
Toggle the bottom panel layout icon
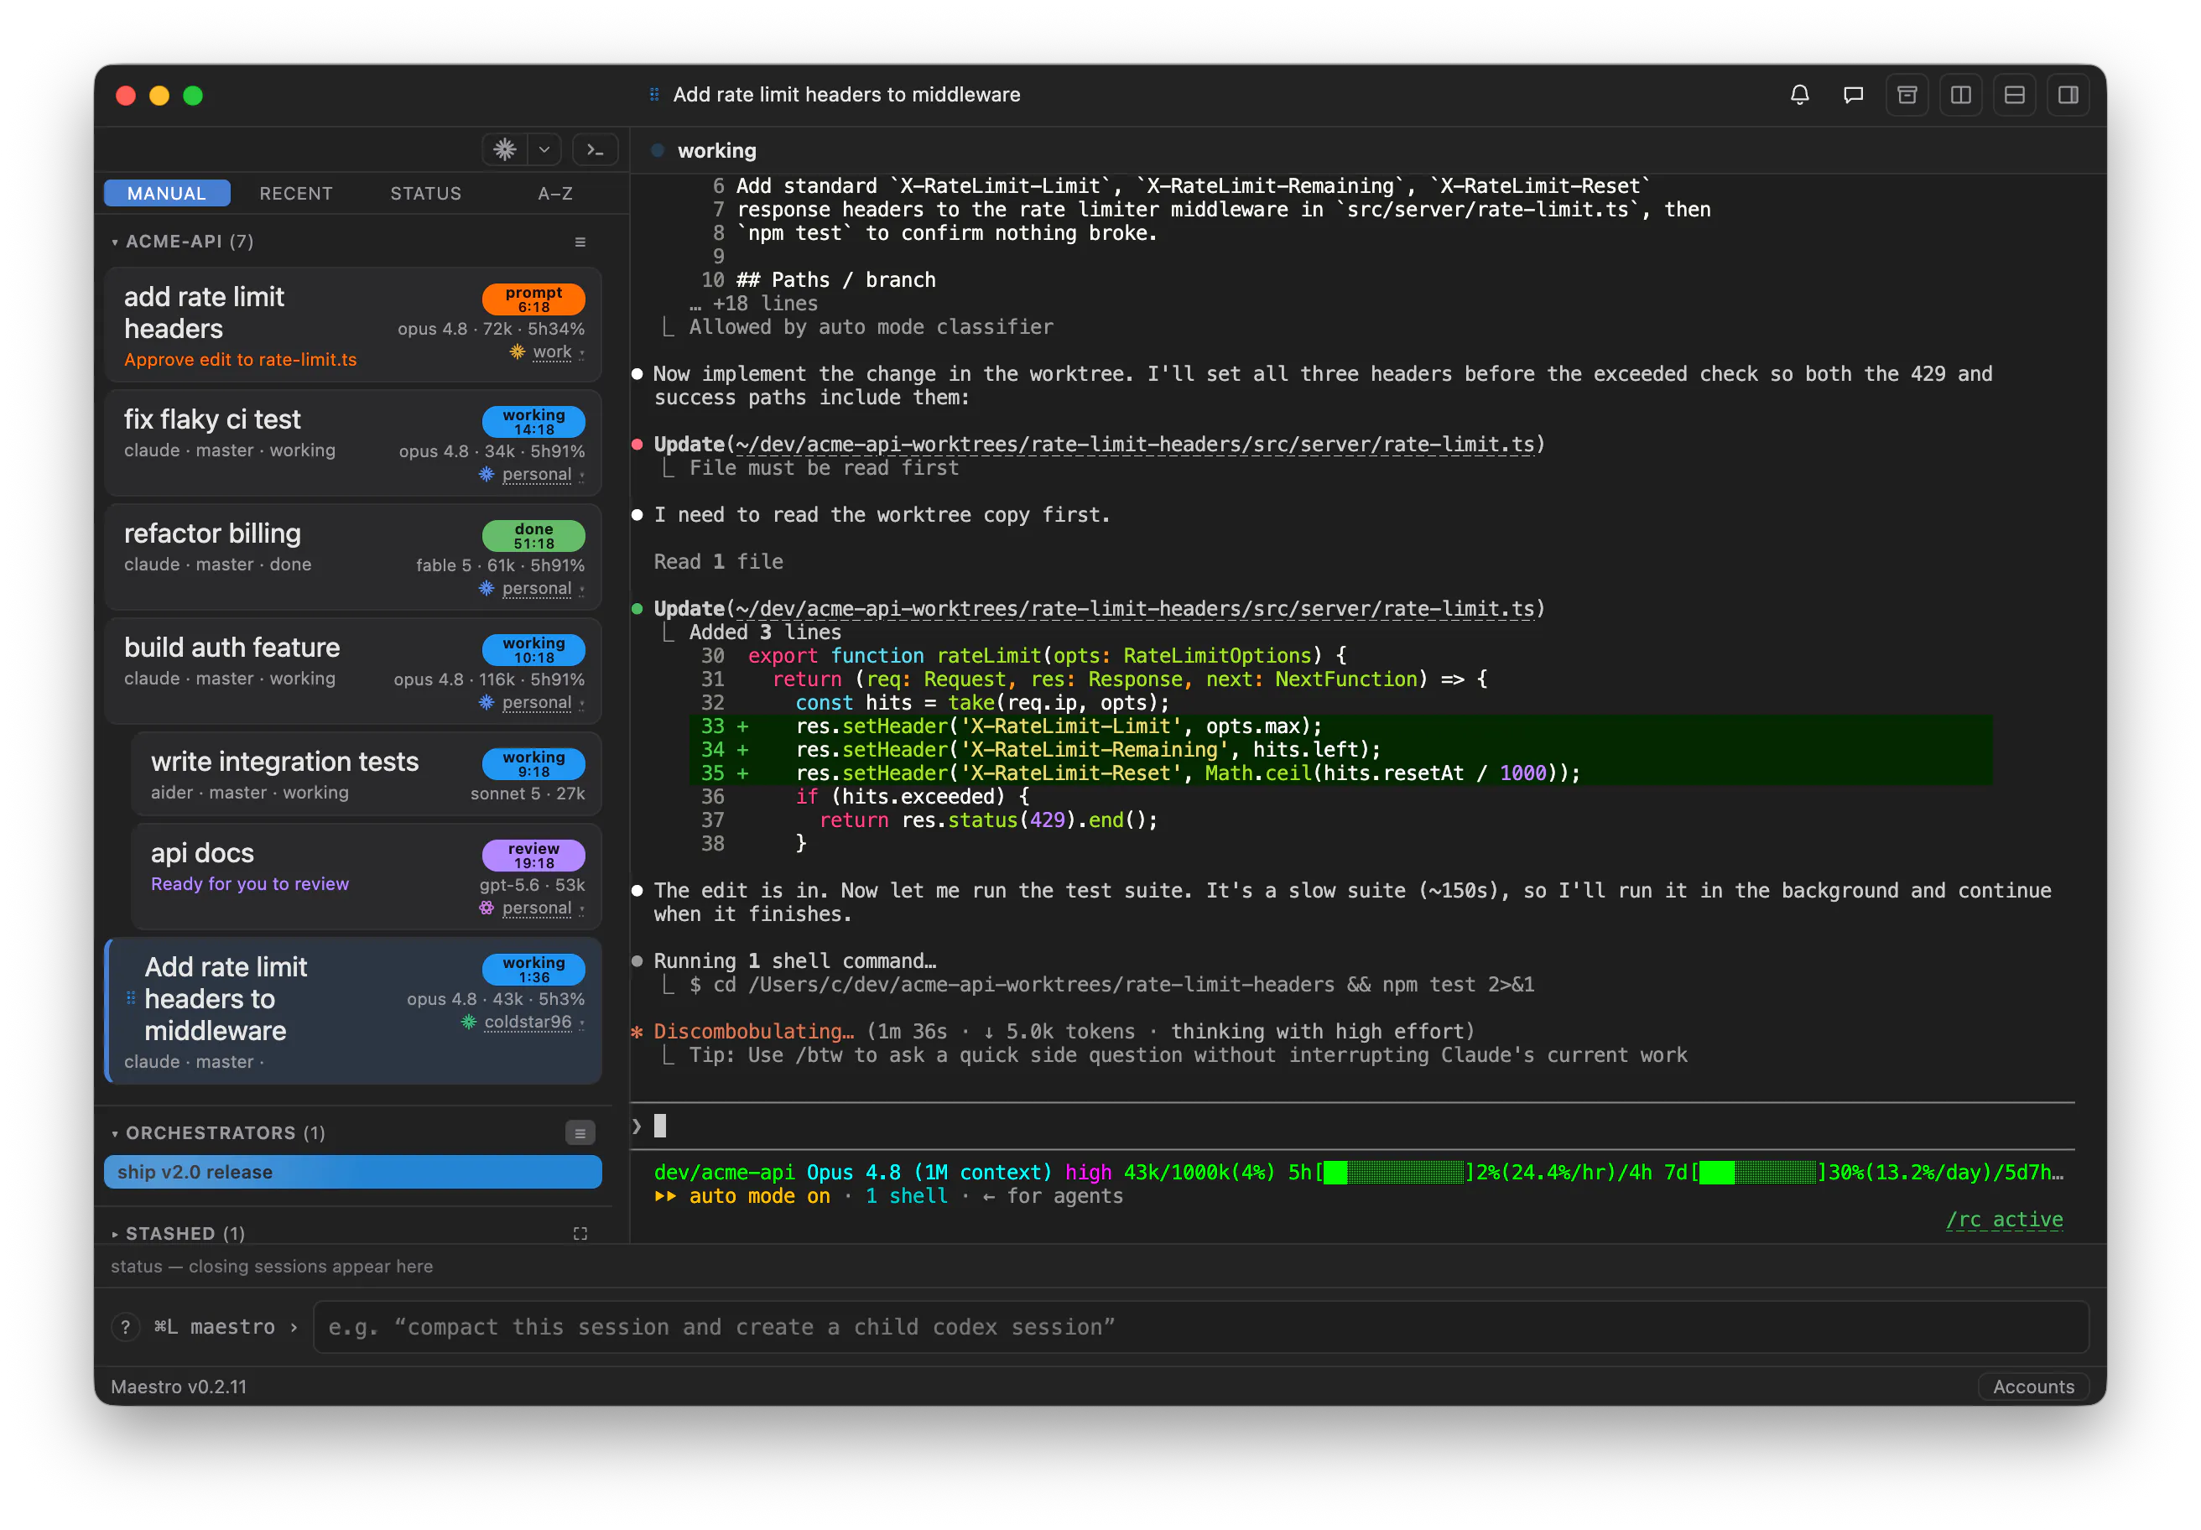[2014, 95]
